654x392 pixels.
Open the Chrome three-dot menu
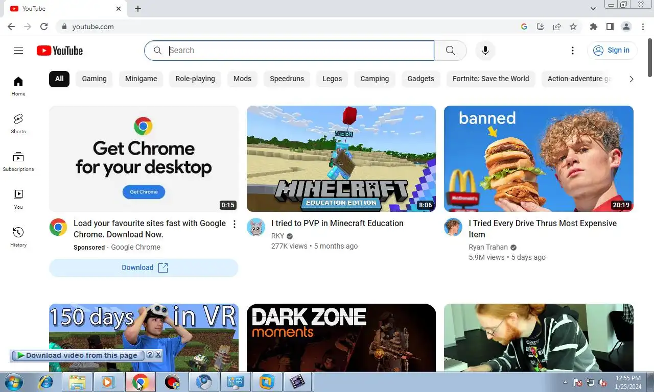click(x=642, y=27)
